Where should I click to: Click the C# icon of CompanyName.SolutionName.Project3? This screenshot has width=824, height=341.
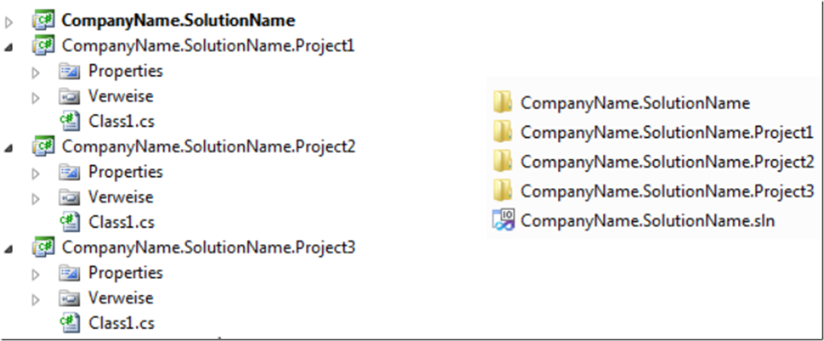(x=44, y=247)
